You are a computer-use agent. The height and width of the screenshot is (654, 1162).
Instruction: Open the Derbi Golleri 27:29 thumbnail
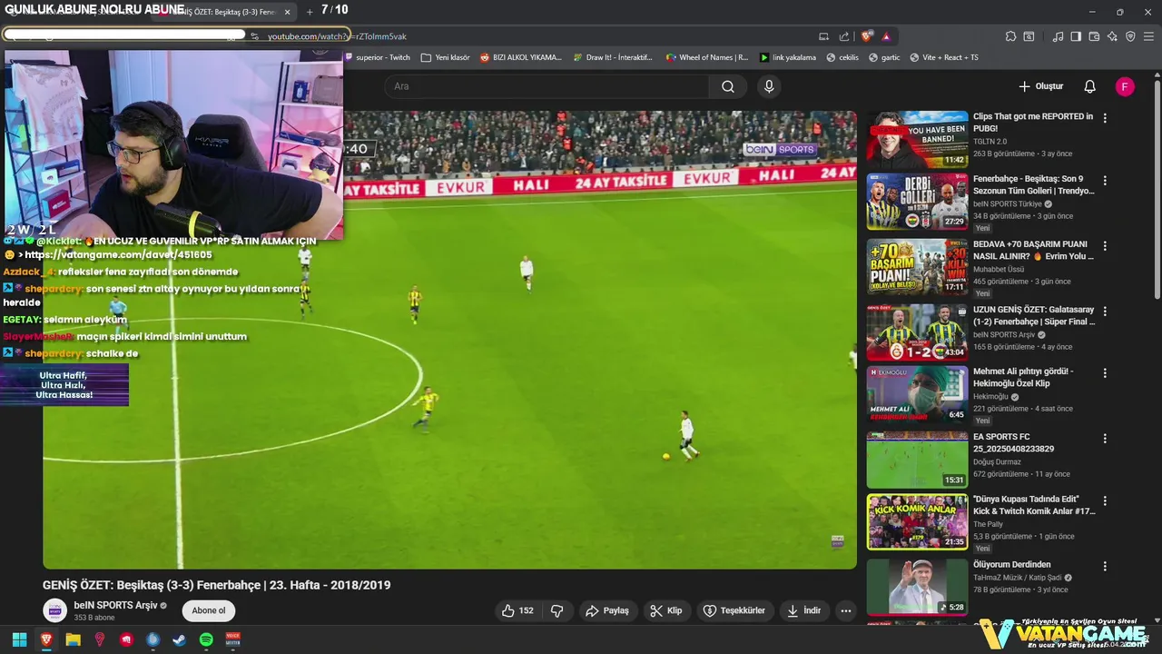click(x=917, y=202)
